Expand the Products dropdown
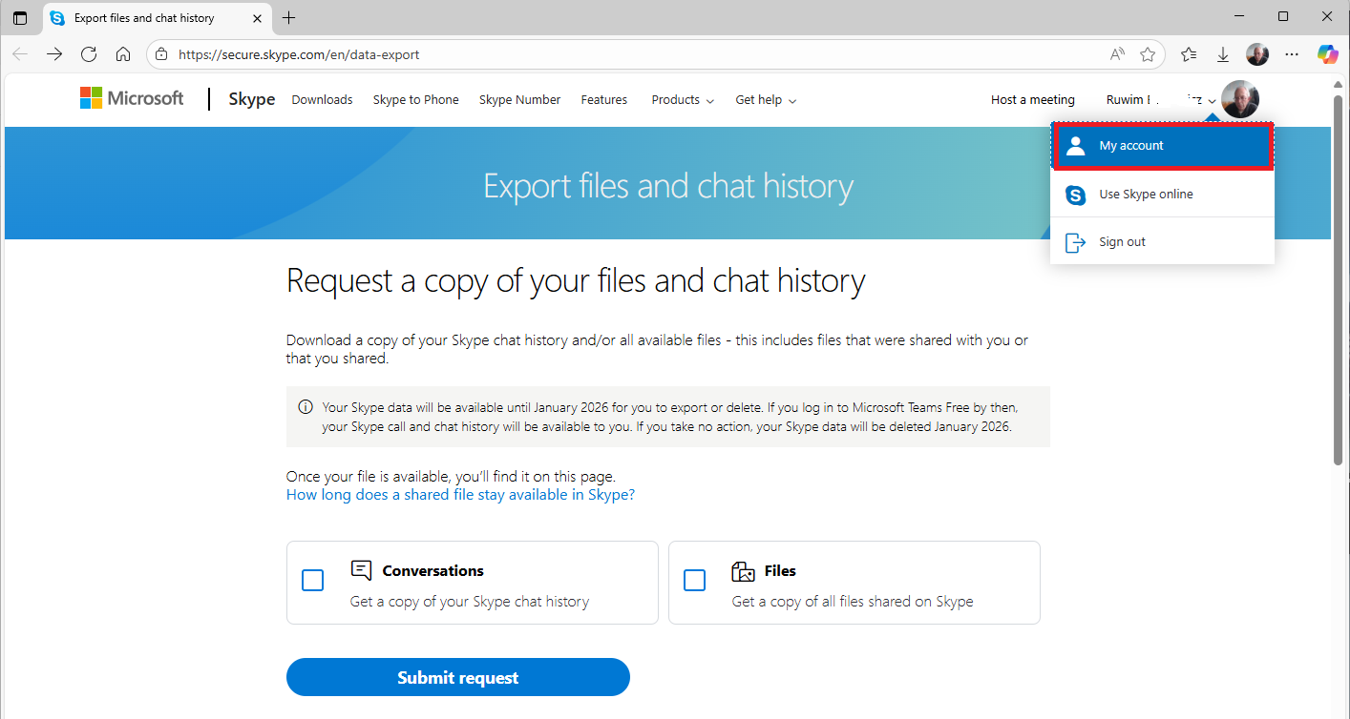 click(683, 99)
